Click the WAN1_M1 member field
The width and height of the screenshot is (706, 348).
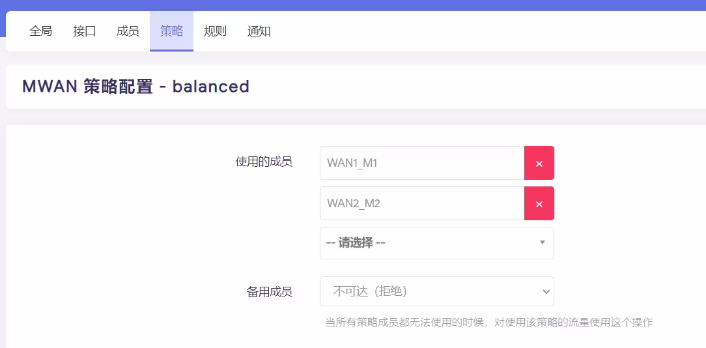(x=421, y=163)
